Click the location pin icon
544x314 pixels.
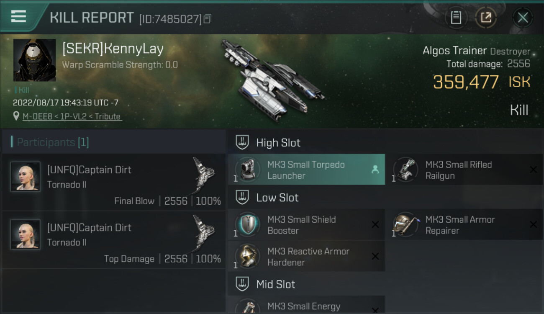click(16, 116)
